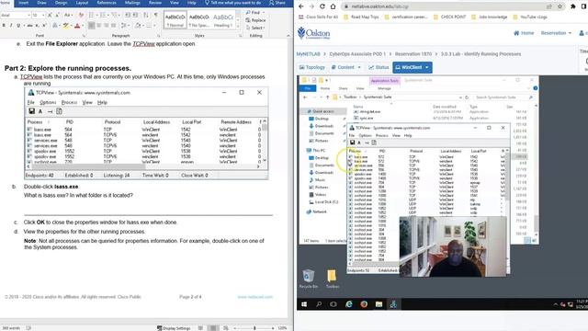The width and height of the screenshot is (588, 331).
Task: Toggle Subscript in Word Font group
Action: [38, 26]
